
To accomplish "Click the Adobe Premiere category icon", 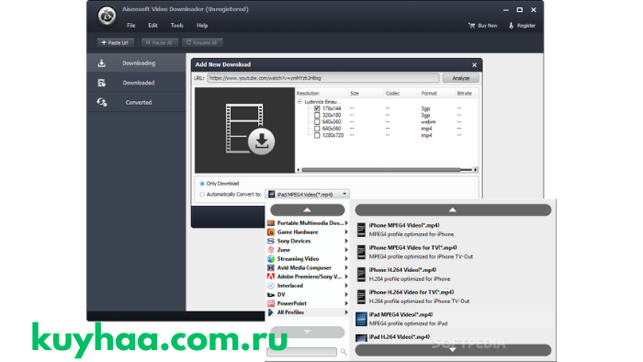I will 271,277.
